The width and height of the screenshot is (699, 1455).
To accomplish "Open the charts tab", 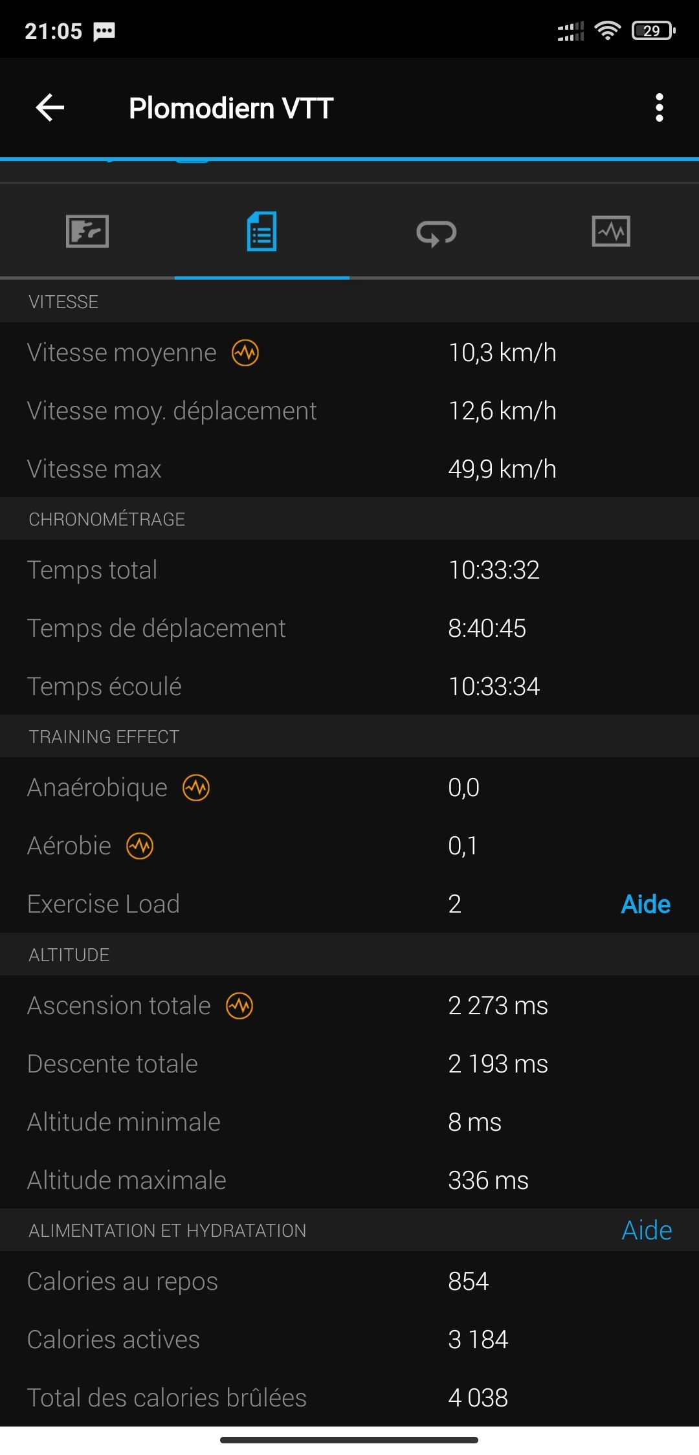I will tap(611, 232).
